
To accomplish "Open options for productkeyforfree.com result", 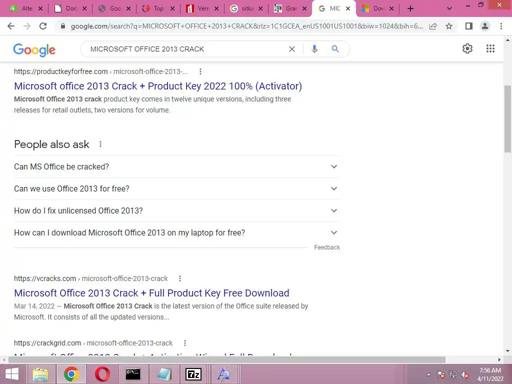I will point(200,71).
